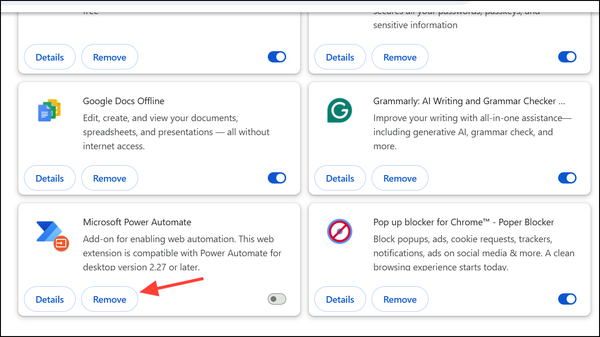The image size is (600, 337).
Task: Click the 'Block popups, ads, cookie requests' description
Action: [x=474, y=253]
